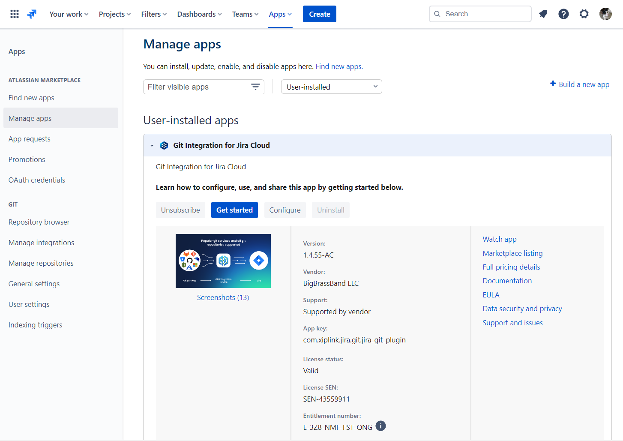
Task: Click the filter lines icon in filter box
Action: [x=255, y=87]
